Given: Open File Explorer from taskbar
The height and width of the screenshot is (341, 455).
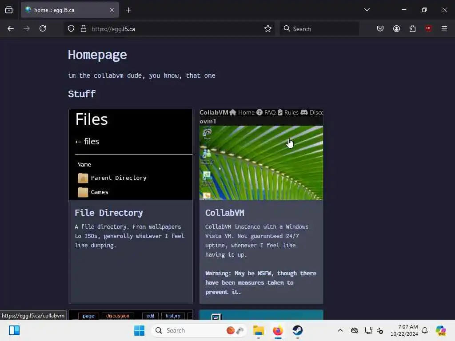Looking at the screenshot, I should (258, 330).
